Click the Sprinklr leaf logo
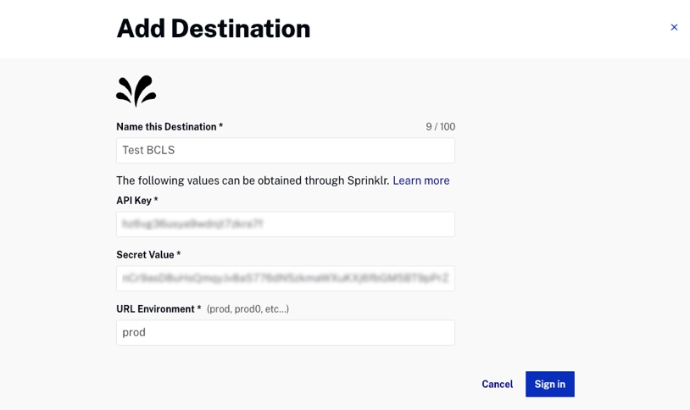Screen dimensions: 690x410 click(x=136, y=91)
